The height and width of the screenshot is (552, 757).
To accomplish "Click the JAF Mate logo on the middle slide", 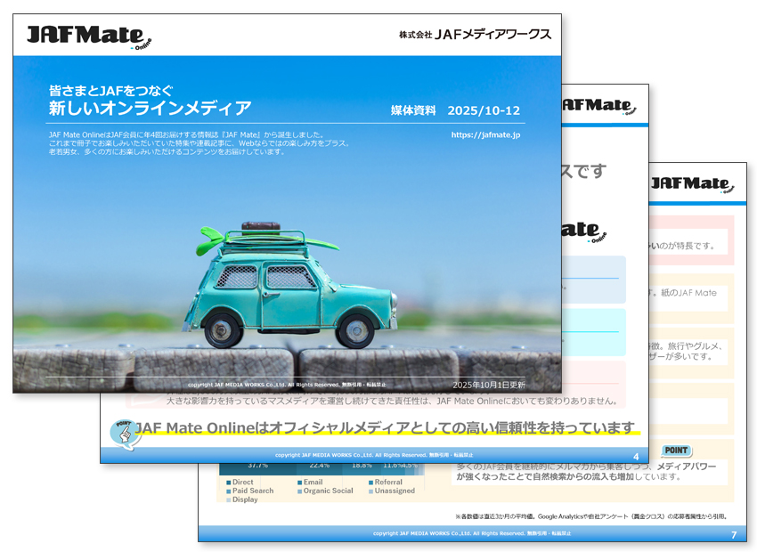I will (x=598, y=106).
